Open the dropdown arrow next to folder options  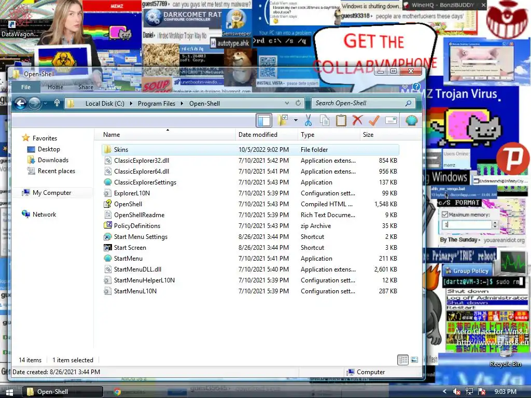coord(296,120)
